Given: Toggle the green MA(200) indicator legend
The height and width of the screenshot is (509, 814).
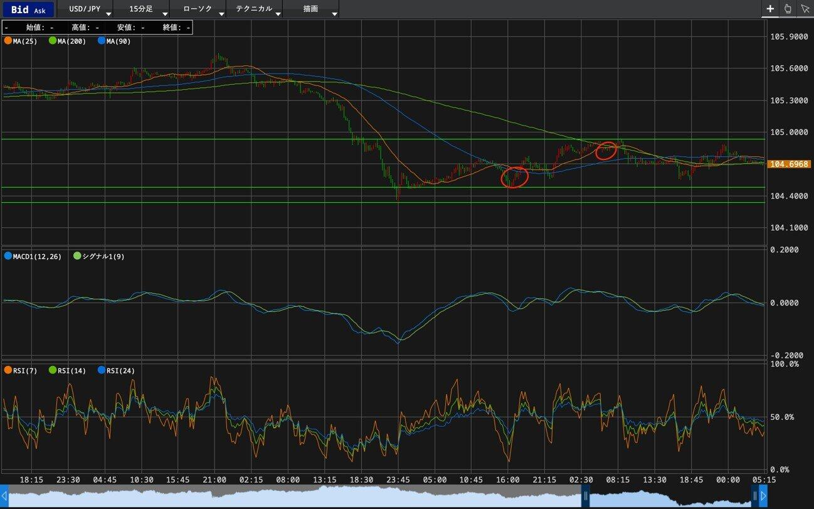Looking at the screenshot, I should coord(52,41).
